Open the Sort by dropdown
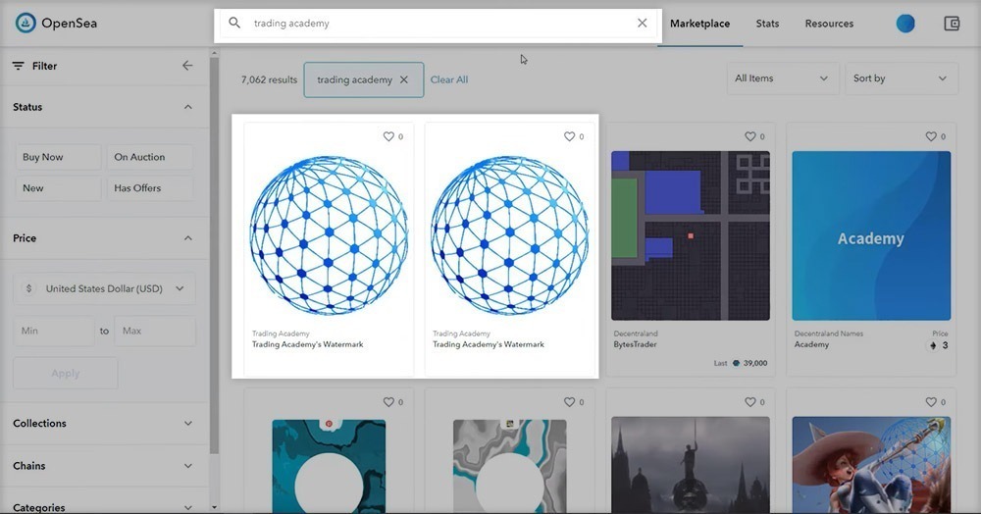Screen dimensions: 981x514 901,78
